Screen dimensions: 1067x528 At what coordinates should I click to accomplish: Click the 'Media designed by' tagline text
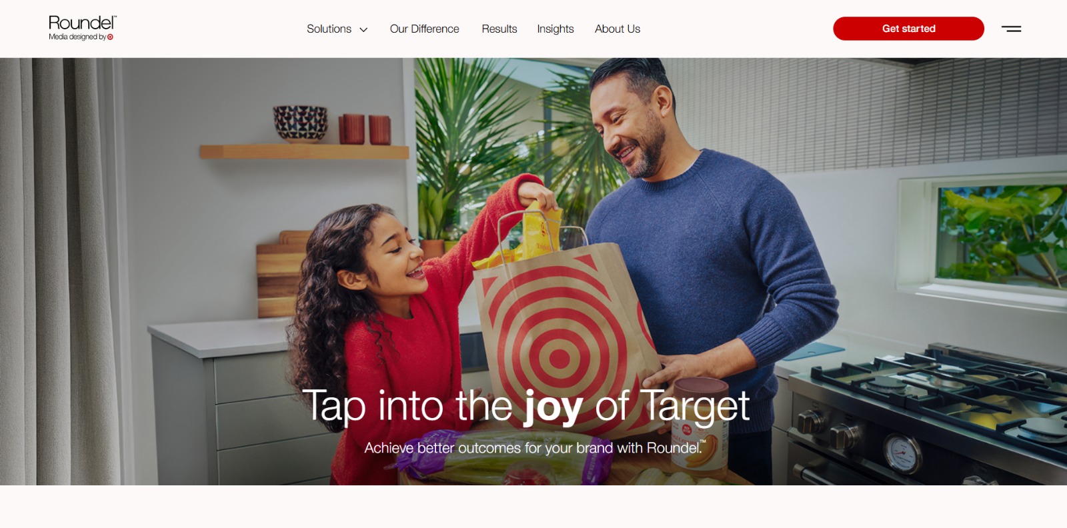tap(77, 37)
